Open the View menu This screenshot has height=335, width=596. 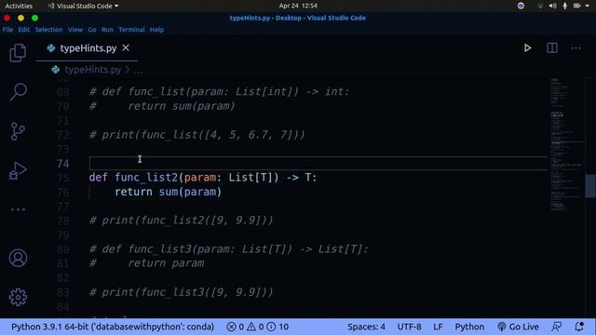pyautogui.click(x=75, y=30)
